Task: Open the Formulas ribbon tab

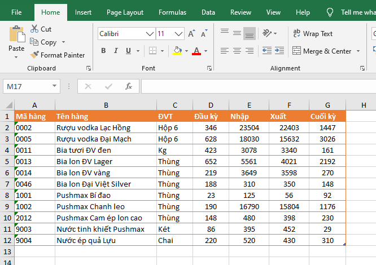Action: click(x=172, y=12)
